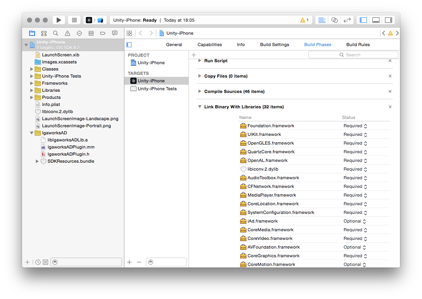The width and height of the screenshot is (422, 299).
Task: Select the Unity-iPhone scheme icon
Action: tap(89, 20)
